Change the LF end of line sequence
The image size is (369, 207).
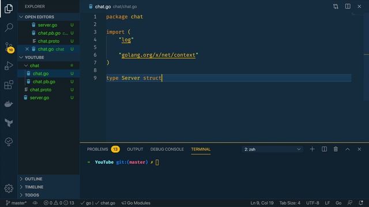pyautogui.click(x=327, y=203)
